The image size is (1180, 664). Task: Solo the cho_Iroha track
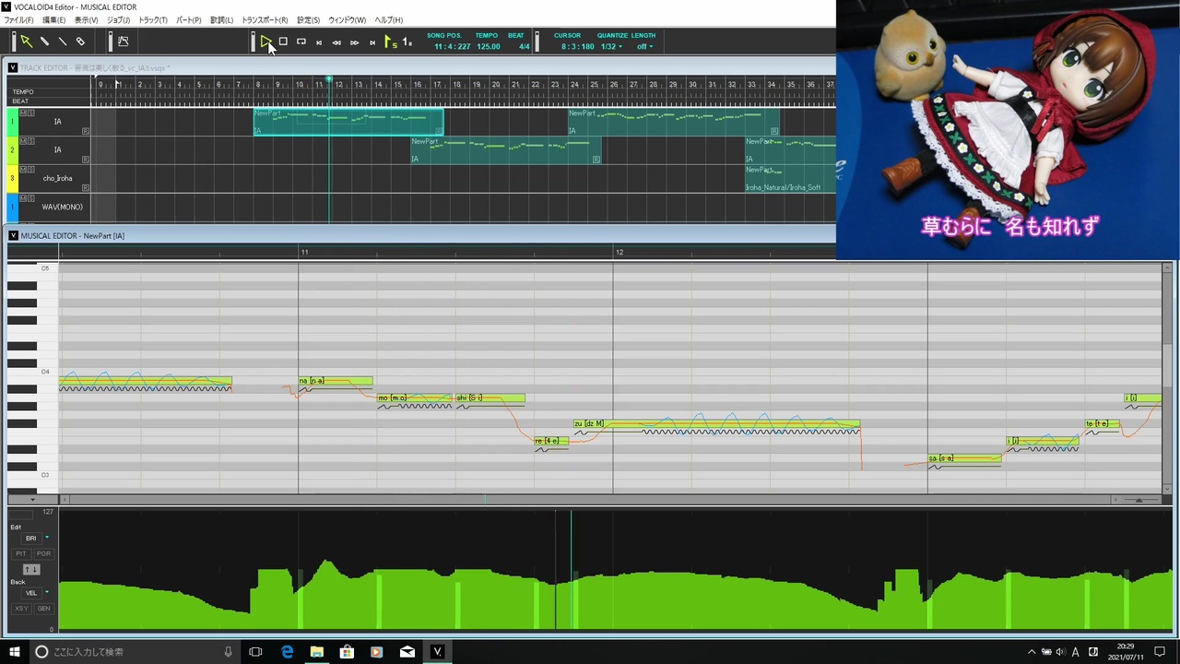pos(31,169)
